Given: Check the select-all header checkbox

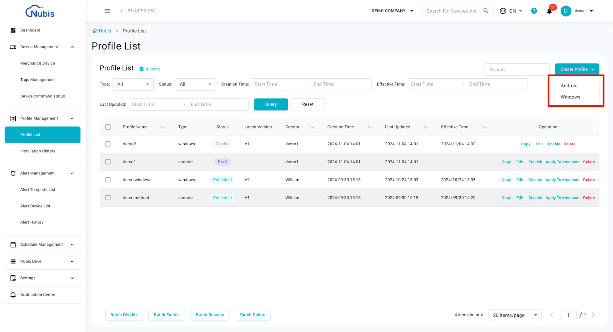Looking at the screenshot, I should point(108,127).
